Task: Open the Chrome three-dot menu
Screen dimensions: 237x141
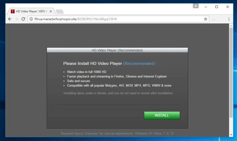Action: (x=229, y=19)
